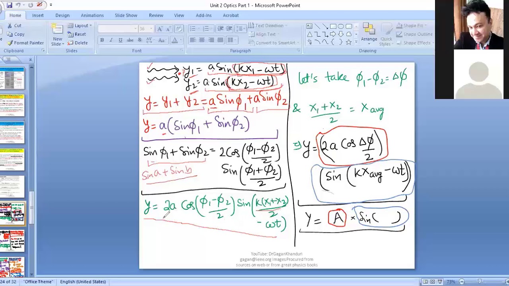Redo the last action
509x286 pixels.
[31, 5]
